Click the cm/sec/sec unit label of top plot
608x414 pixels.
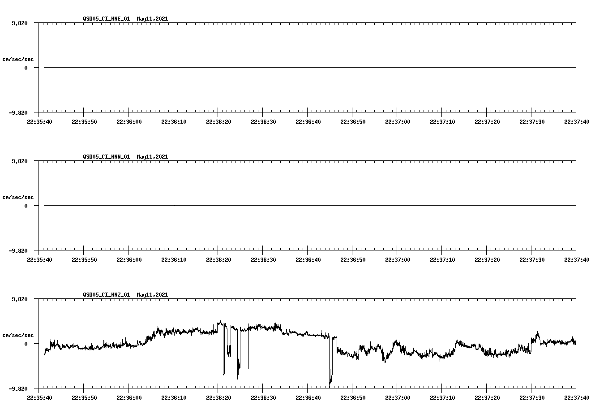(x=18, y=59)
